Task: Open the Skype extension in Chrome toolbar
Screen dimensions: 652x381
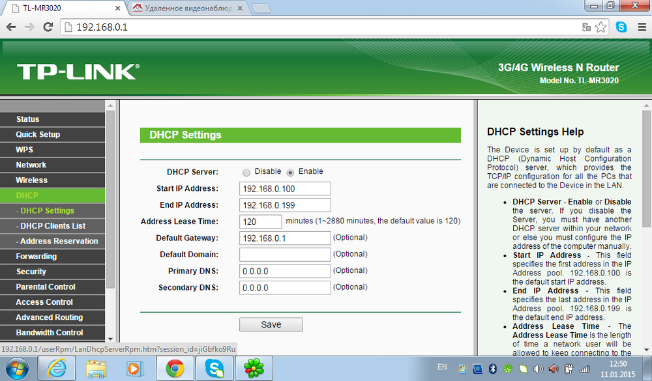Action: tap(621, 27)
